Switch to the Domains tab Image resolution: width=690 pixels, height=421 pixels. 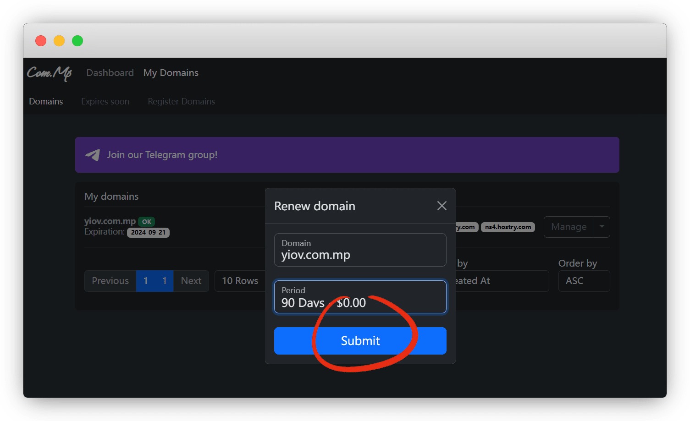click(x=46, y=101)
